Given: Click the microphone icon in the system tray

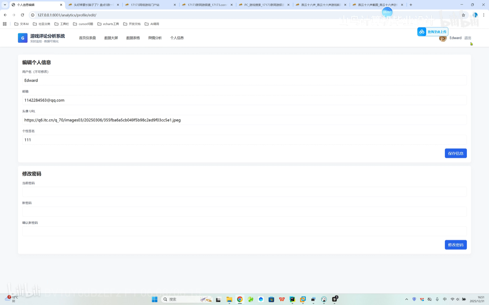Looking at the screenshot, I should (x=437, y=299).
